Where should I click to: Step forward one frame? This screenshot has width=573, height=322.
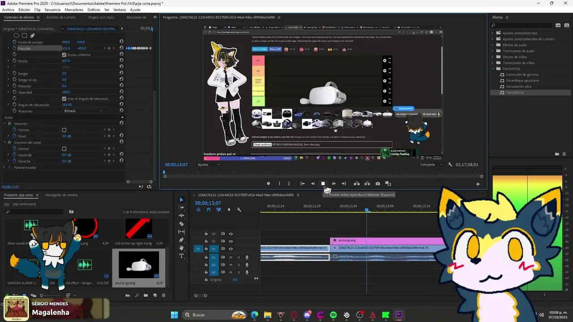[x=334, y=183]
